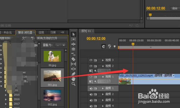Select the 002.jpg sunset thumbnail
The height and width of the screenshot is (108, 180).
click(52, 95)
